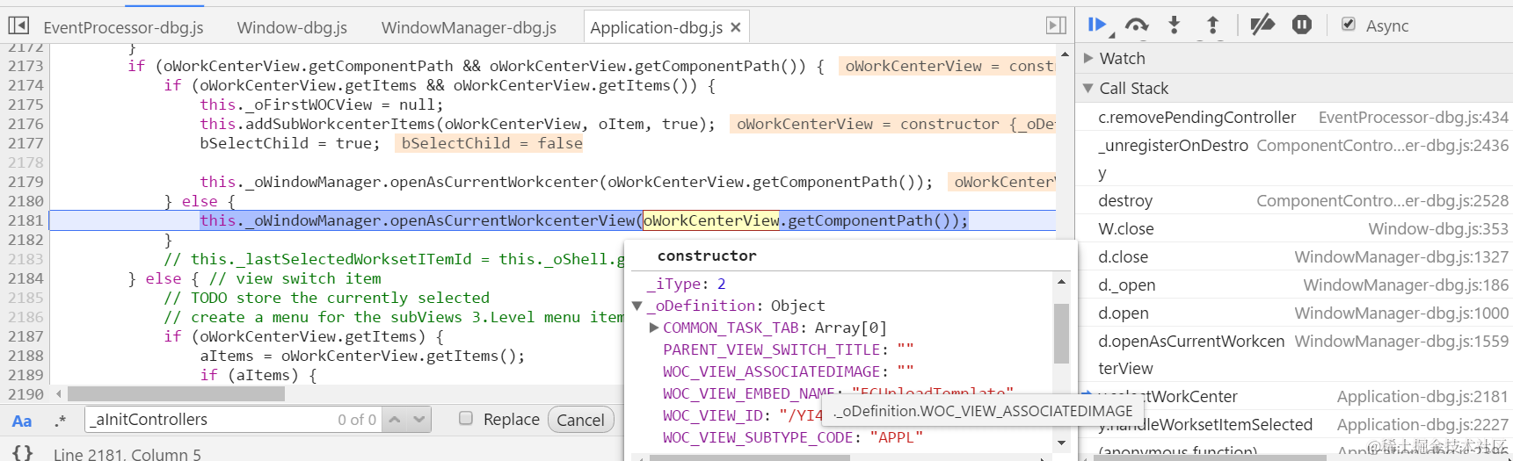This screenshot has width=1513, height=461.
Task: Switch to EventProcessor-dbg.js tab
Action: tap(123, 28)
